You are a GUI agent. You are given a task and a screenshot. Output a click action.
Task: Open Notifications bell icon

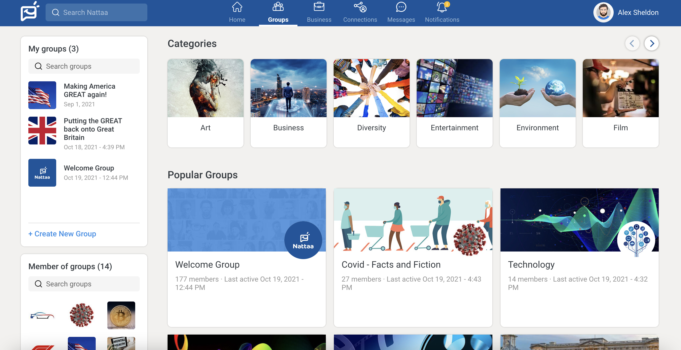coord(442,7)
